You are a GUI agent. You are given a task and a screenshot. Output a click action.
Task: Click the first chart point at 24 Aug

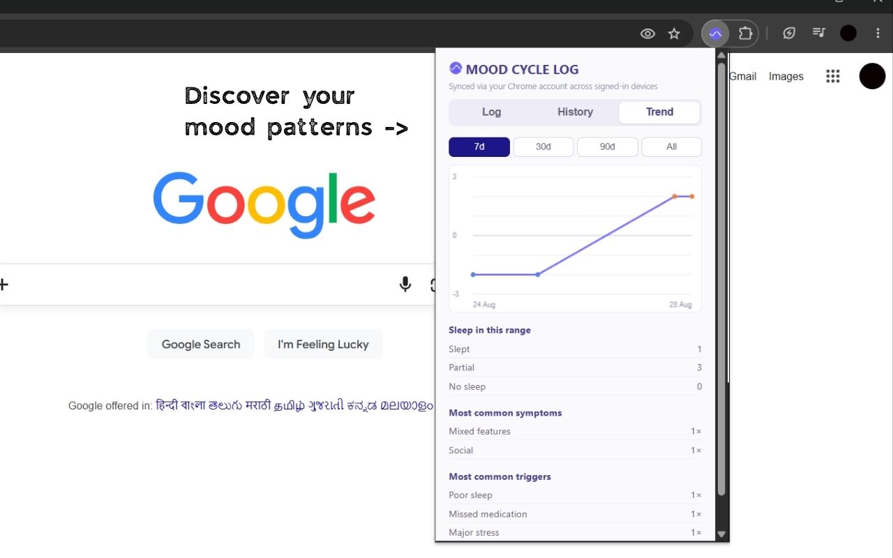click(x=473, y=275)
